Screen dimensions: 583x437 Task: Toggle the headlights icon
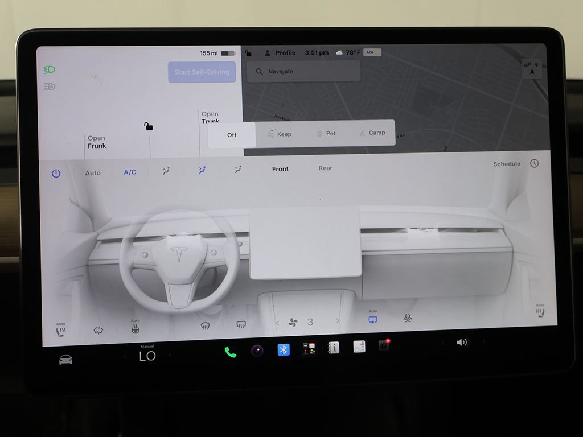click(50, 69)
